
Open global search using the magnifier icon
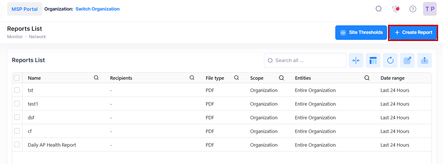point(379,9)
